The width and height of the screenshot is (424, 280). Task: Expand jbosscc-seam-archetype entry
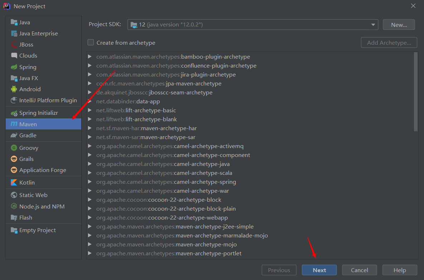tap(90, 92)
